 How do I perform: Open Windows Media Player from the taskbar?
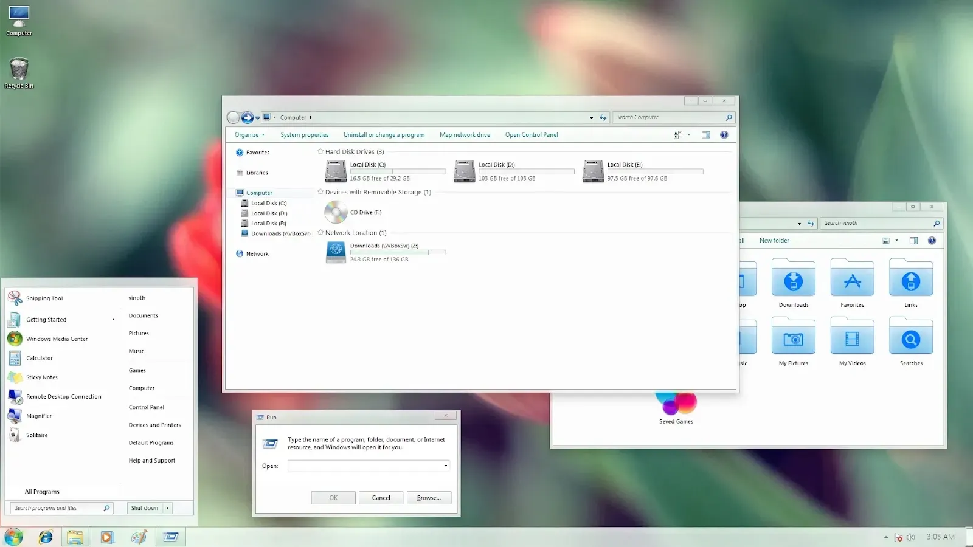click(x=106, y=537)
